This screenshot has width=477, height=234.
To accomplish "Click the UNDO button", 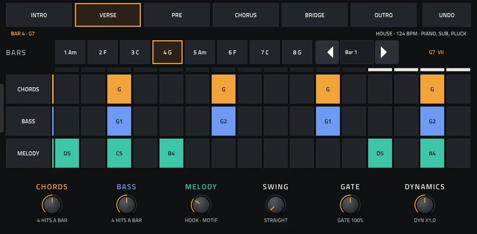I will click(x=446, y=15).
